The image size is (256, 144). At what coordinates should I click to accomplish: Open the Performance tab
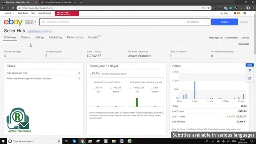click(75, 37)
